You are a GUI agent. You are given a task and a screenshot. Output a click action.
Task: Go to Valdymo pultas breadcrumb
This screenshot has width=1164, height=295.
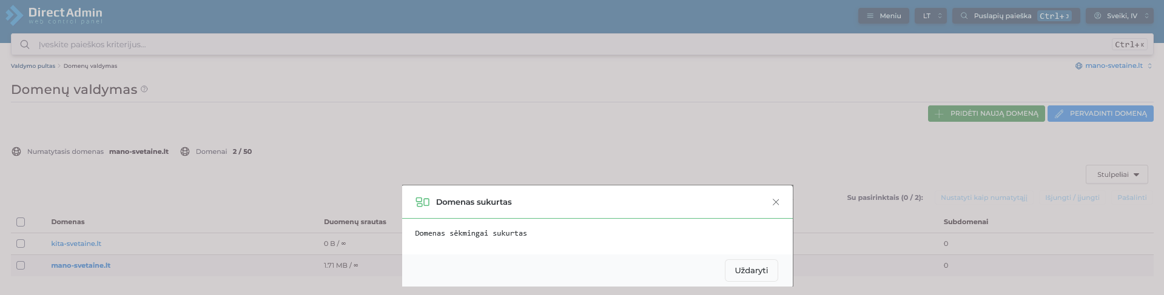(x=33, y=66)
